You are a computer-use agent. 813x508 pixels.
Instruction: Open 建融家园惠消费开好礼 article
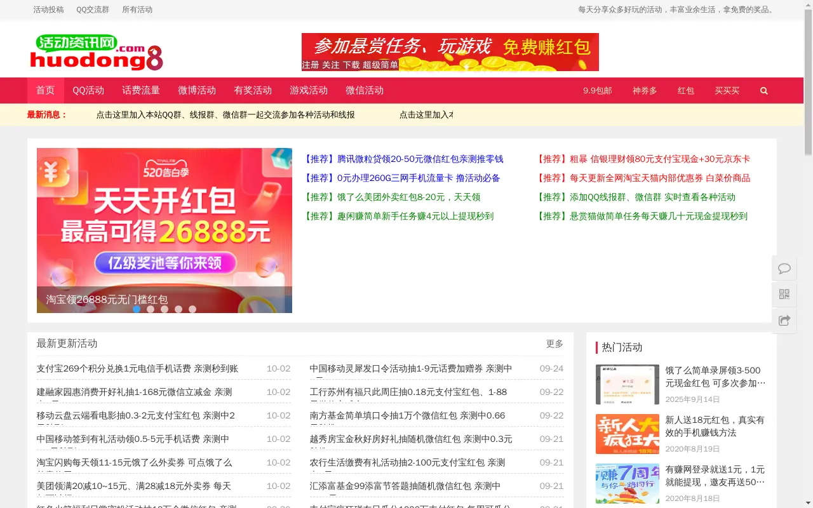pyautogui.click(x=134, y=392)
